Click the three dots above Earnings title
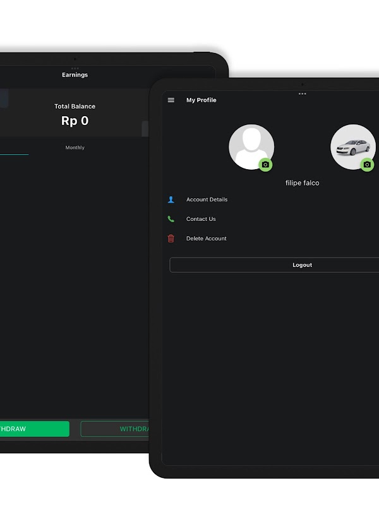379x505 pixels. click(75, 68)
